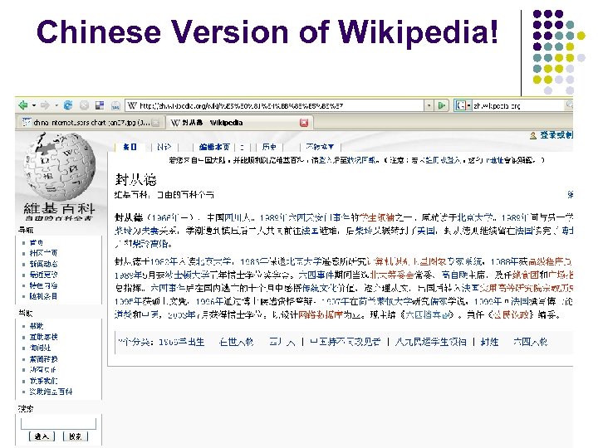Image resolution: width=598 pixels, height=448 pixels.
Task: Open the search engine selector dropdown arrow
Action: (x=468, y=105)
